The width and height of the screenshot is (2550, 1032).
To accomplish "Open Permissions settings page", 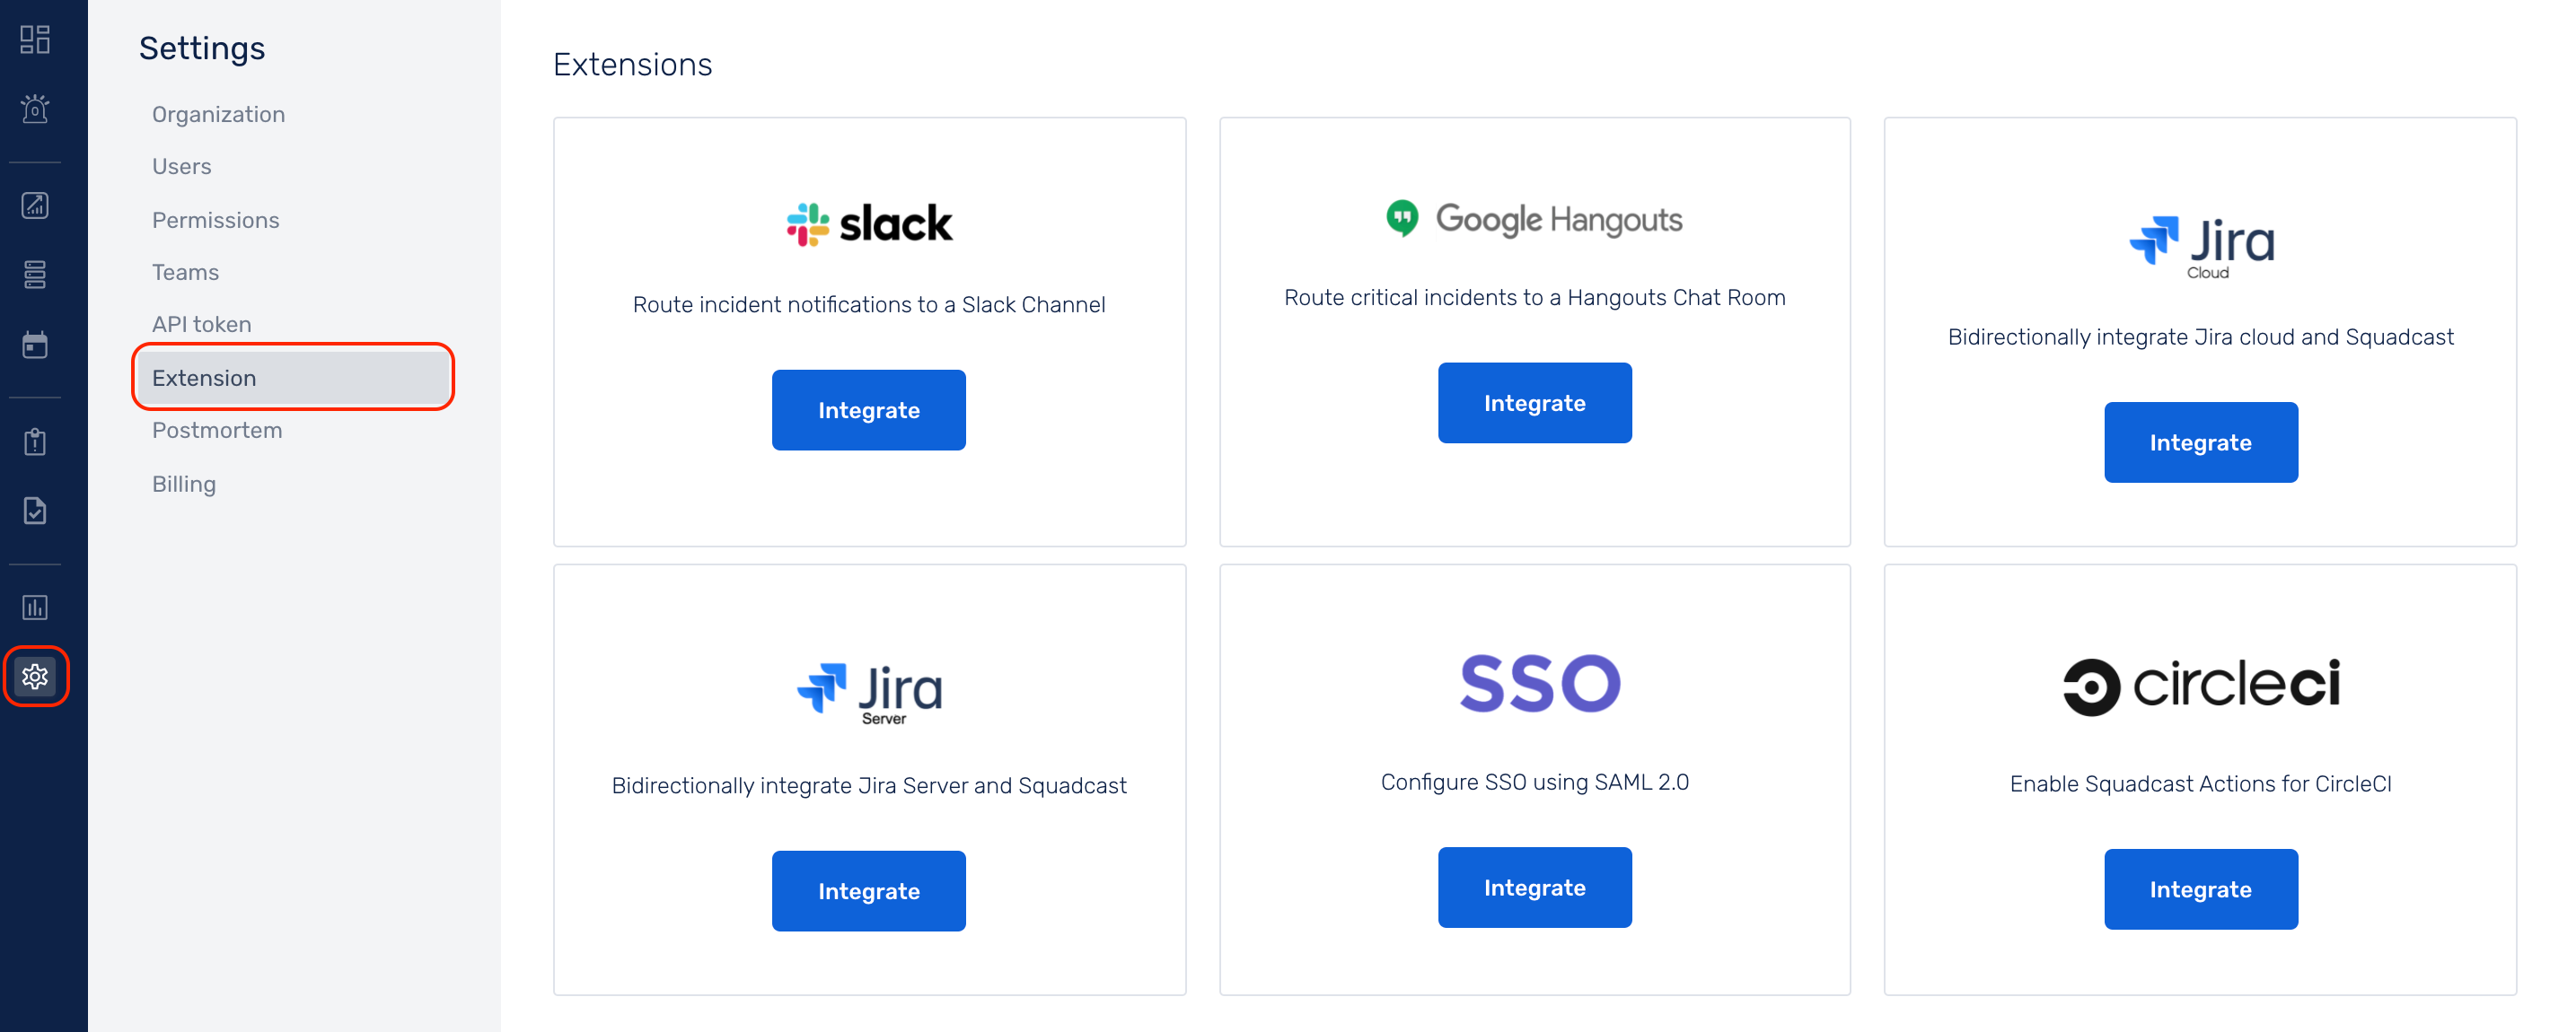I will coord(215,220).
